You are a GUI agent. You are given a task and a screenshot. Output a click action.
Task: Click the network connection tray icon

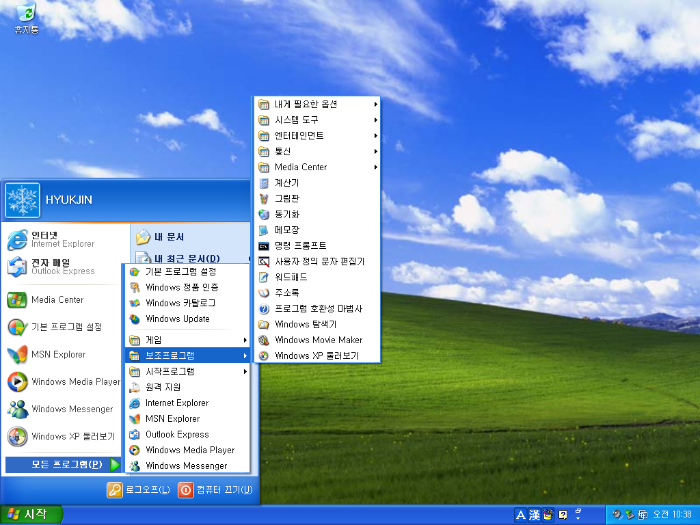click(x=642, y=515)
